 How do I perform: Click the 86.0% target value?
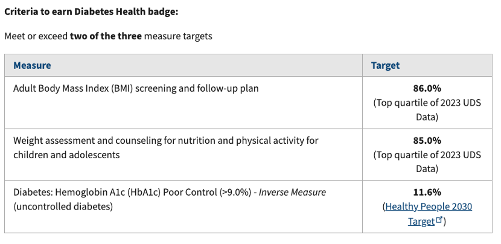click(427, 88)
